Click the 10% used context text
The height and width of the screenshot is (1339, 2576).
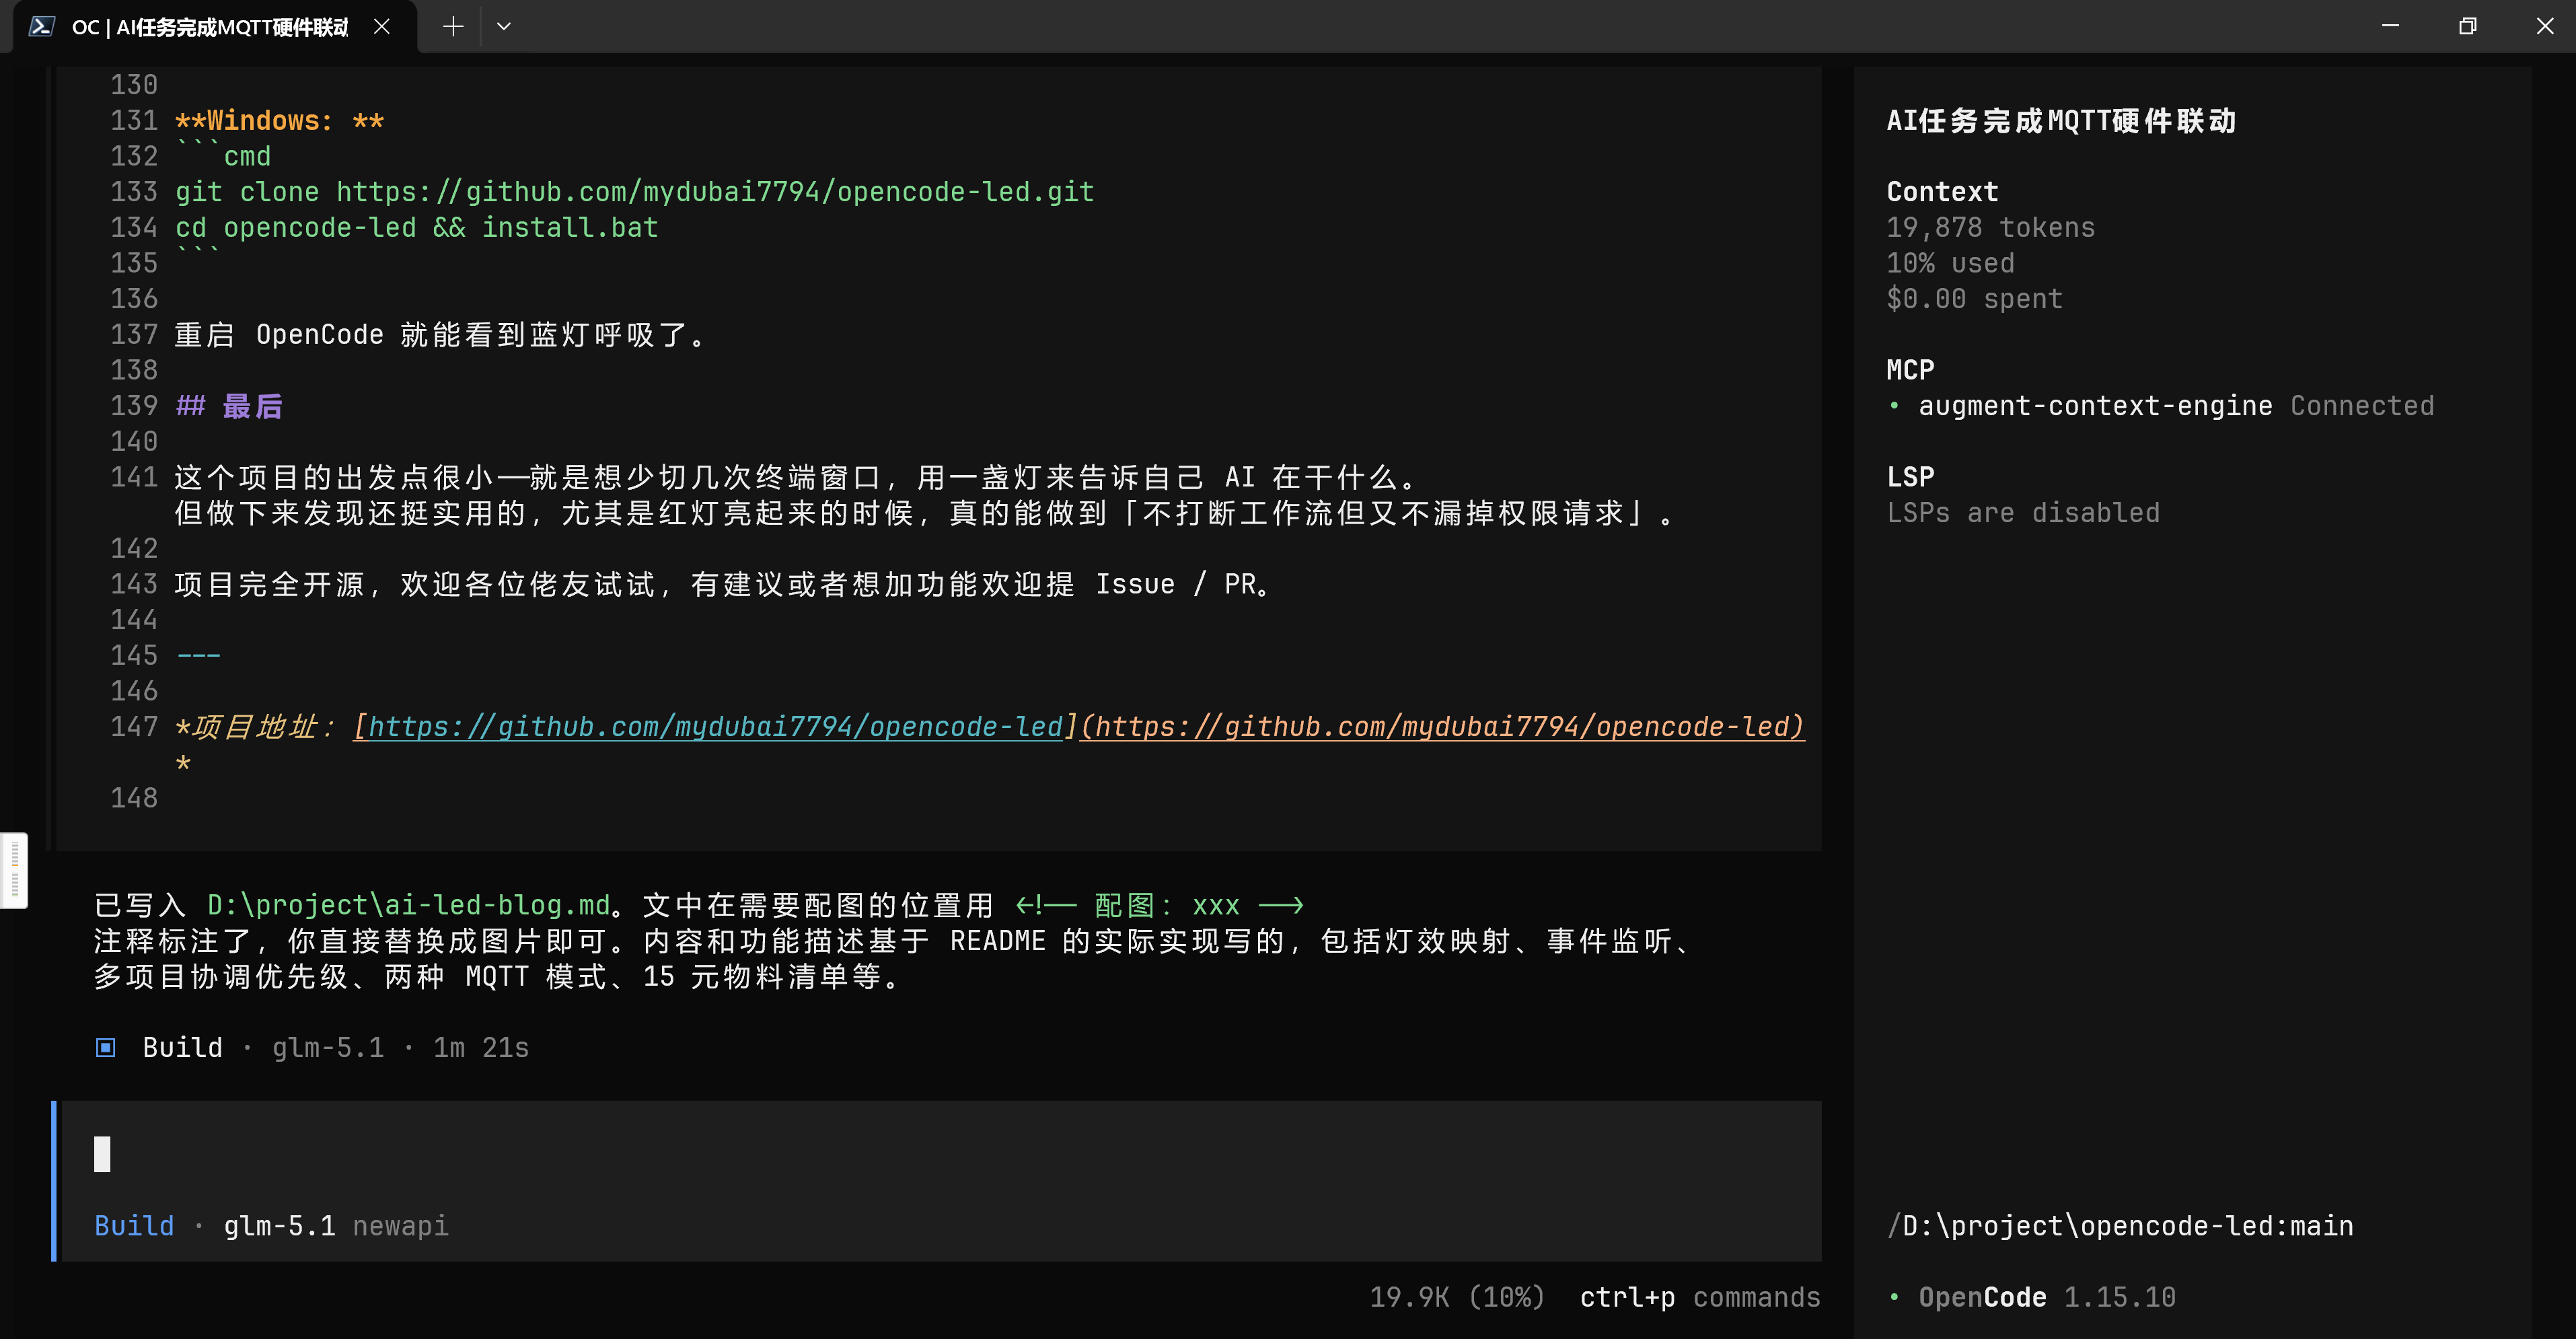(x=1950, y=263)
